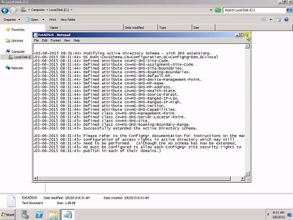Open the view options dropdown arrow
This screenshot has width=293, height=220.
click(270, 20)
